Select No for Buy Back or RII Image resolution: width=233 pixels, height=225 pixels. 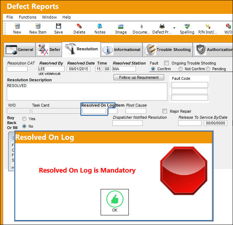[x=24, y=126]
